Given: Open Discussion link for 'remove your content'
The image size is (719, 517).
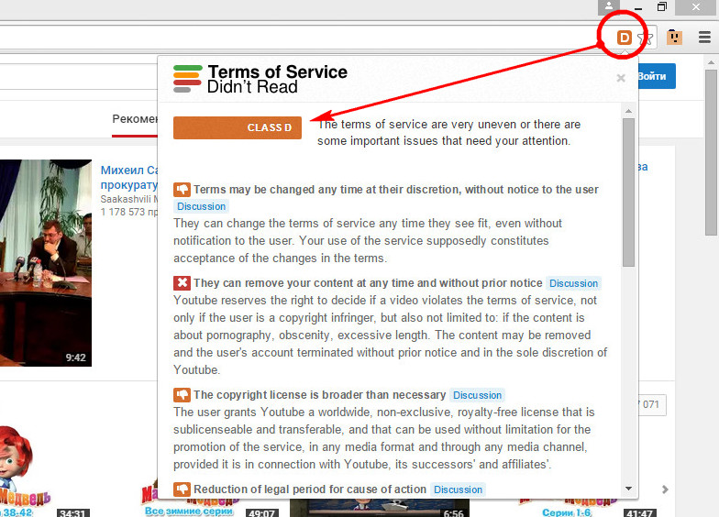Looking at the screenshot, I should [574, 283].
